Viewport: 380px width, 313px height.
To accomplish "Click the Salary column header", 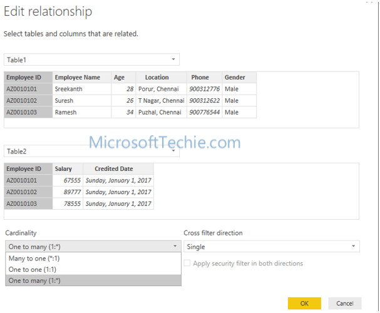I will click(x=63, y=169).
